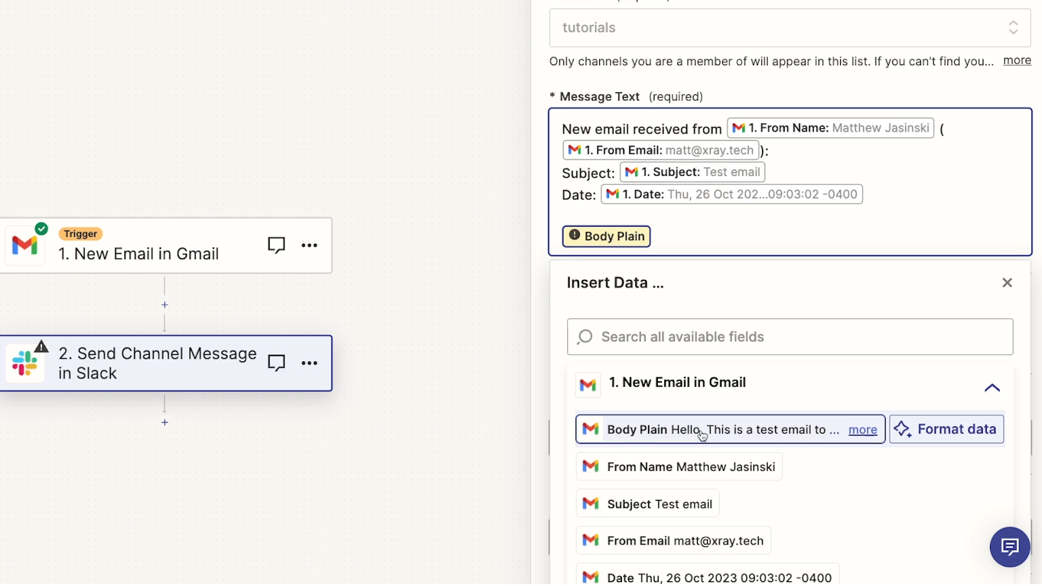Click the green check on Gmail trigger

point(42,229)
